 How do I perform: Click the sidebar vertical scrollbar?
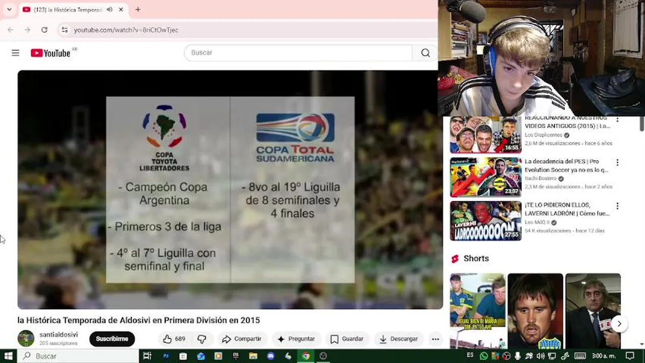click(x=642, y=124)
